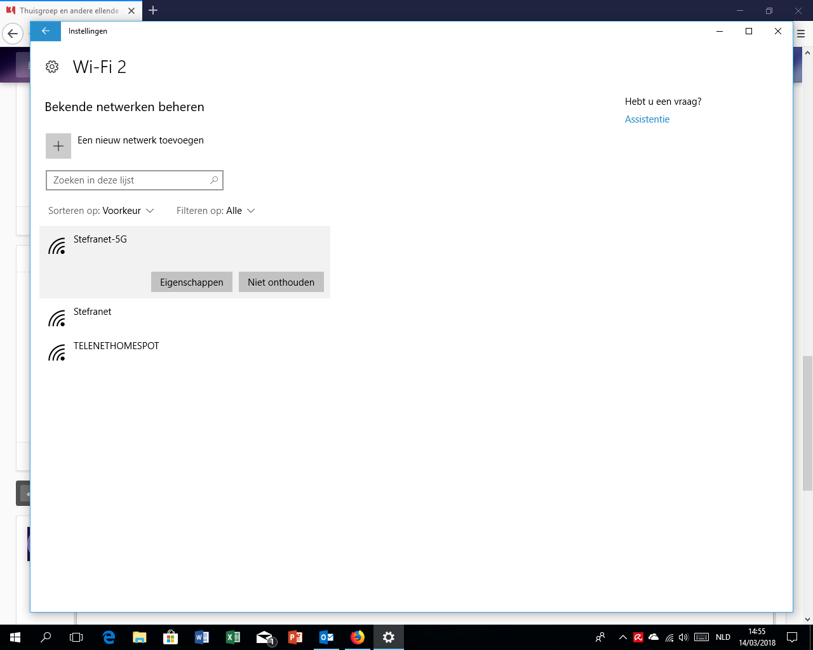Image resolution: width=813 pixels, height=650 pixels.
Task: Open Excel from the taskbar
Action: pos(233,637)
